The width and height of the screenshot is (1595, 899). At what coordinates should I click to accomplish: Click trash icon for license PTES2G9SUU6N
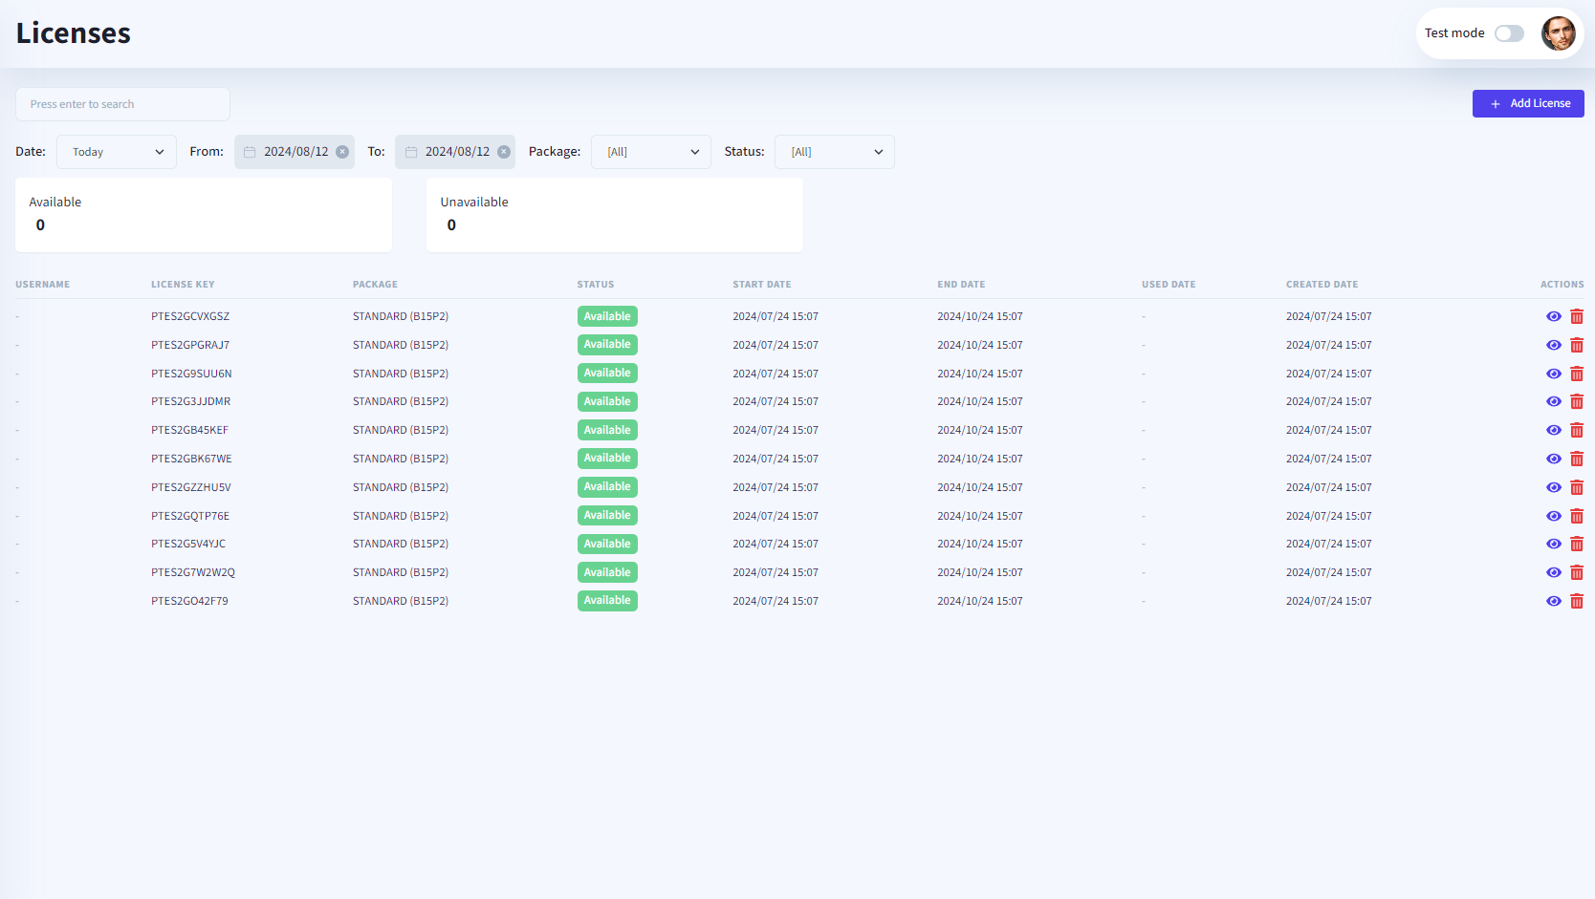[1576, 374]
